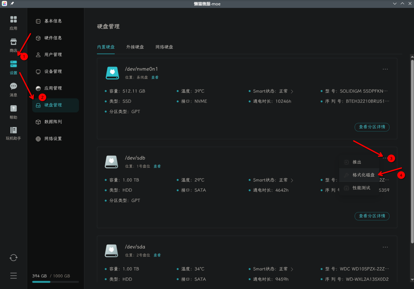Switch to the 网络硬盘 tab

tap(164, 47)
